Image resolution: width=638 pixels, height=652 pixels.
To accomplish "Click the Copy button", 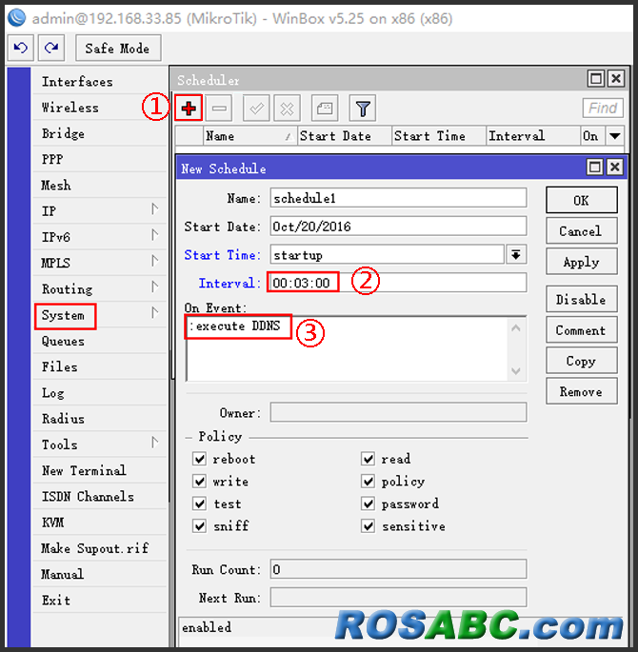I will [582, 361].
